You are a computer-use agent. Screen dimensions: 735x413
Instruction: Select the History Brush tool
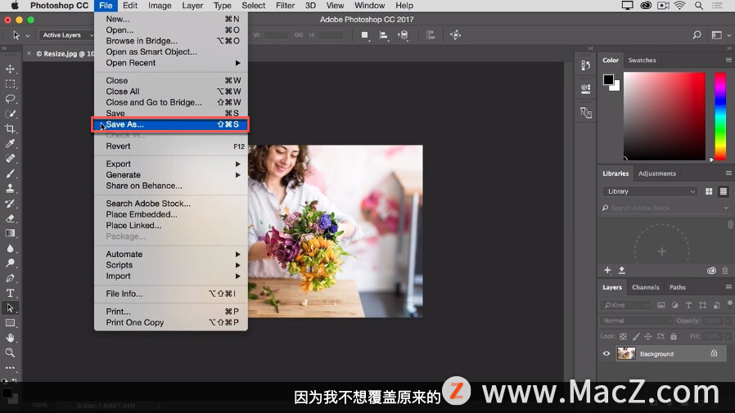11,204
